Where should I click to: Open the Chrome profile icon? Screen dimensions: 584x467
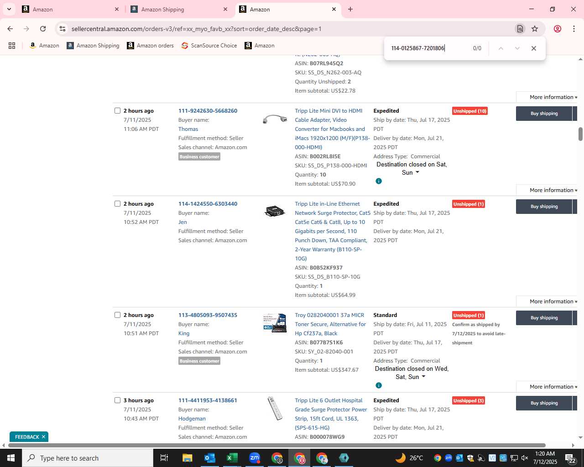pos(557,29)
